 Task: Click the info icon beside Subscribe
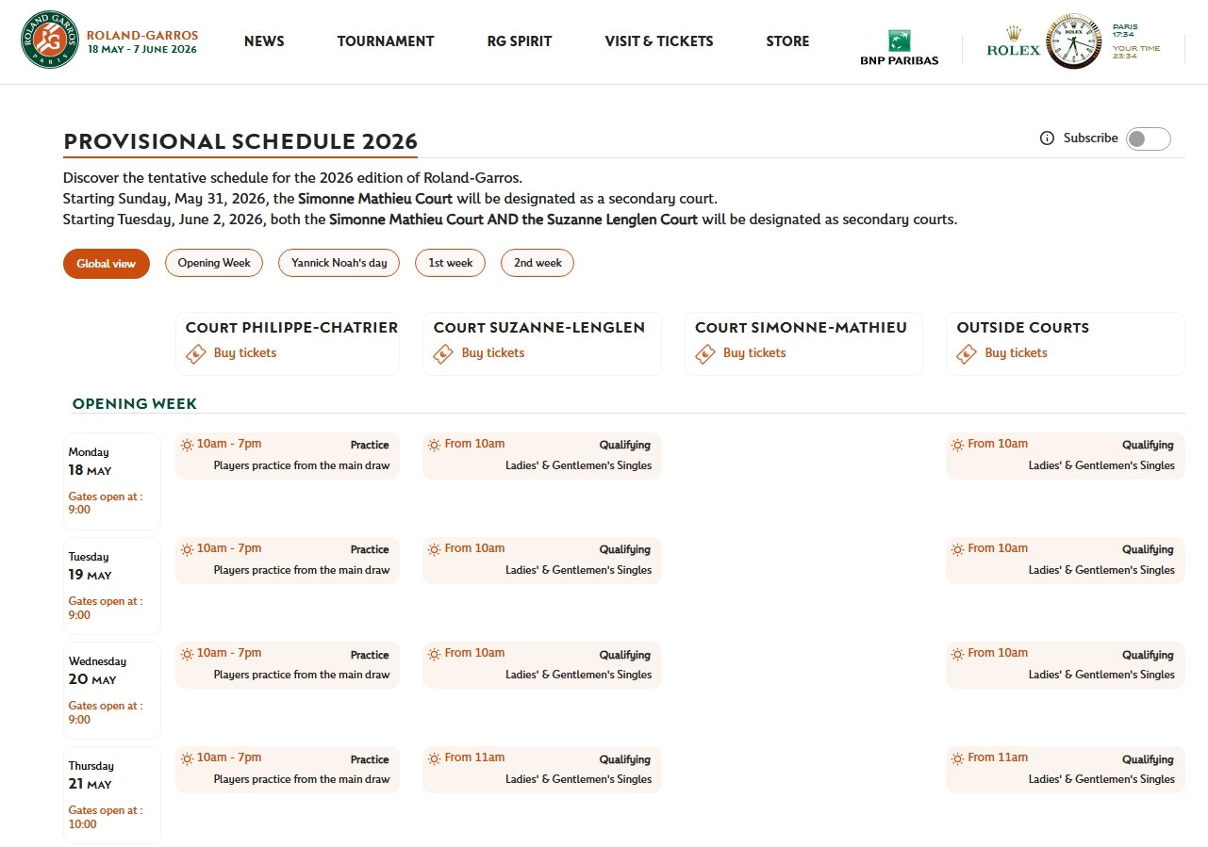1047,138
